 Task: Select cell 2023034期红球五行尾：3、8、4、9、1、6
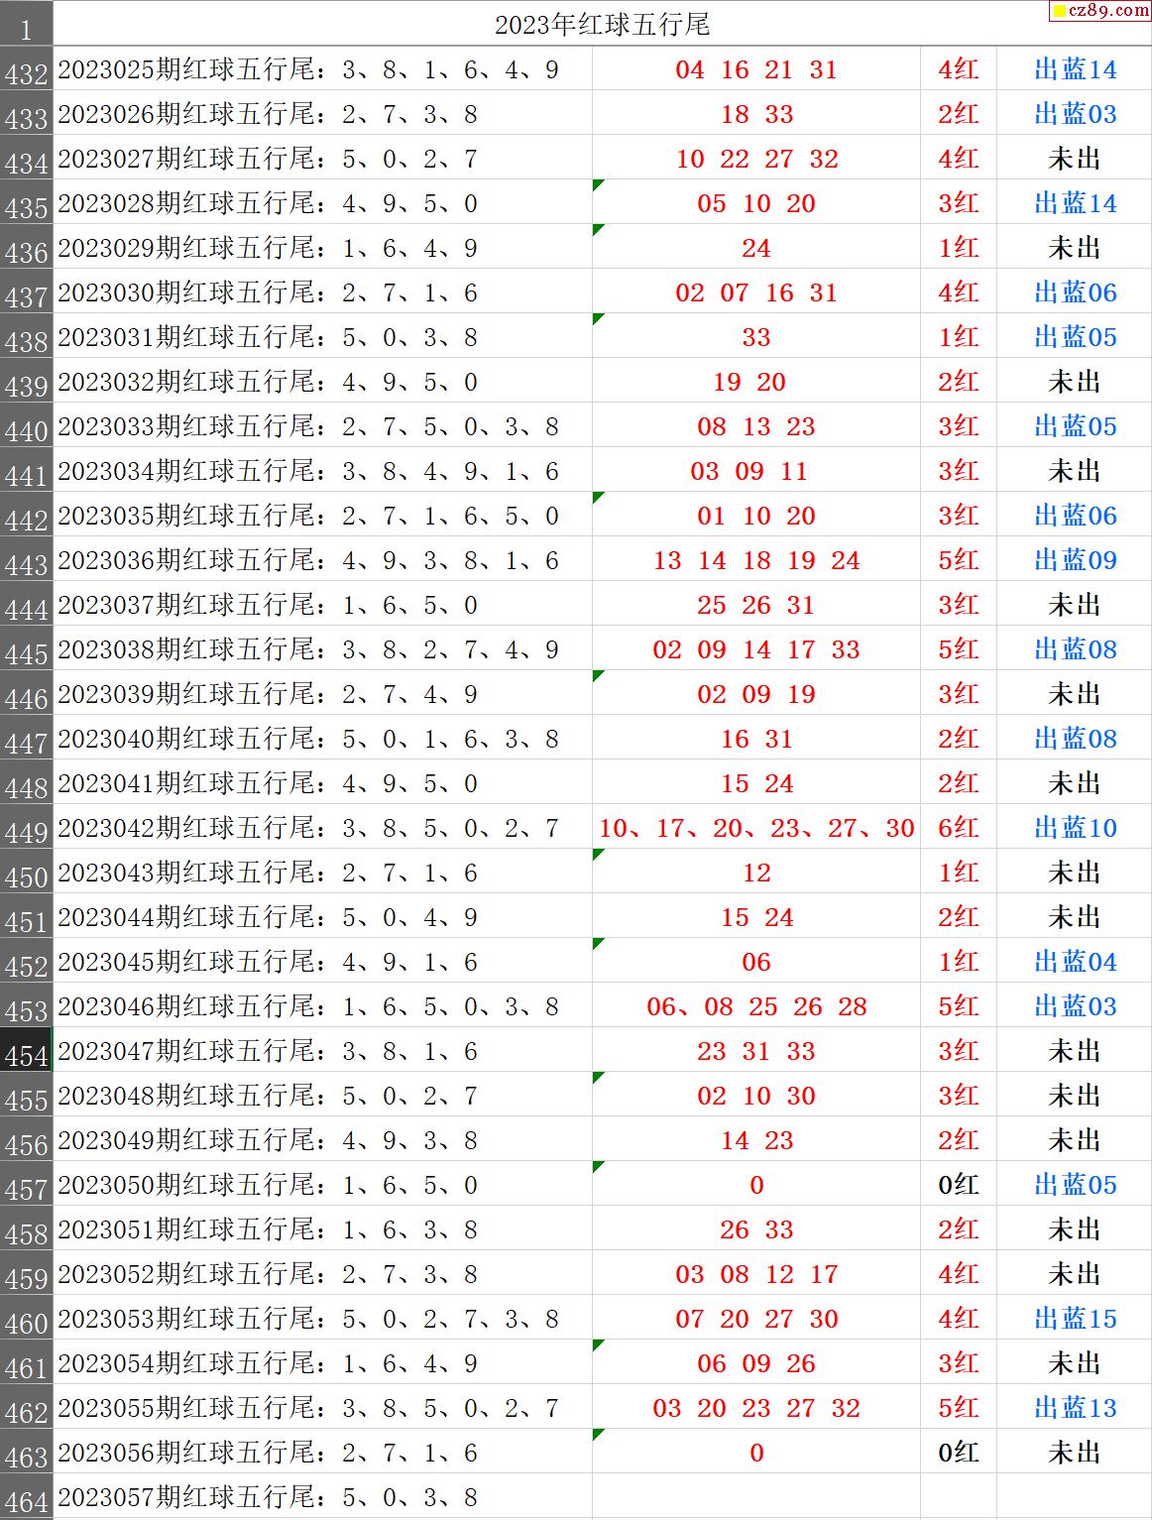tap(322, 471)
